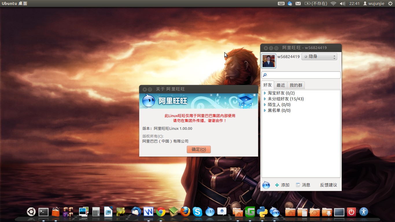Open the battery indicator labeled 不存在
This screenshot has width=395, height=222.
point(316,3)
